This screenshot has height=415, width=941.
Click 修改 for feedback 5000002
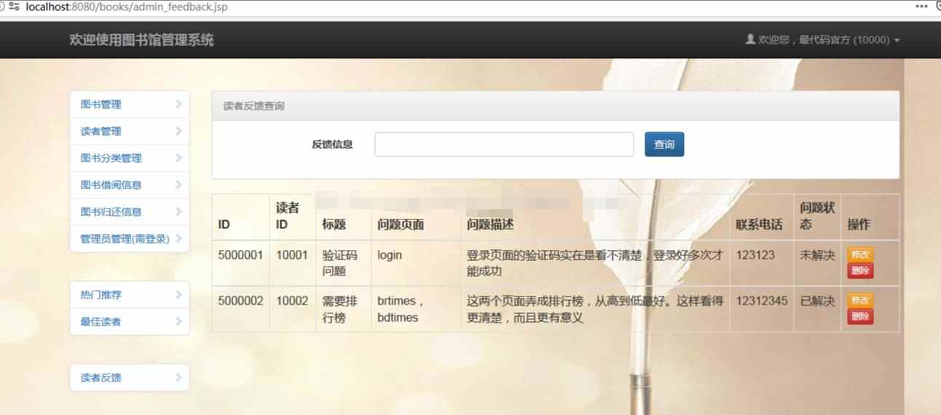860,300
